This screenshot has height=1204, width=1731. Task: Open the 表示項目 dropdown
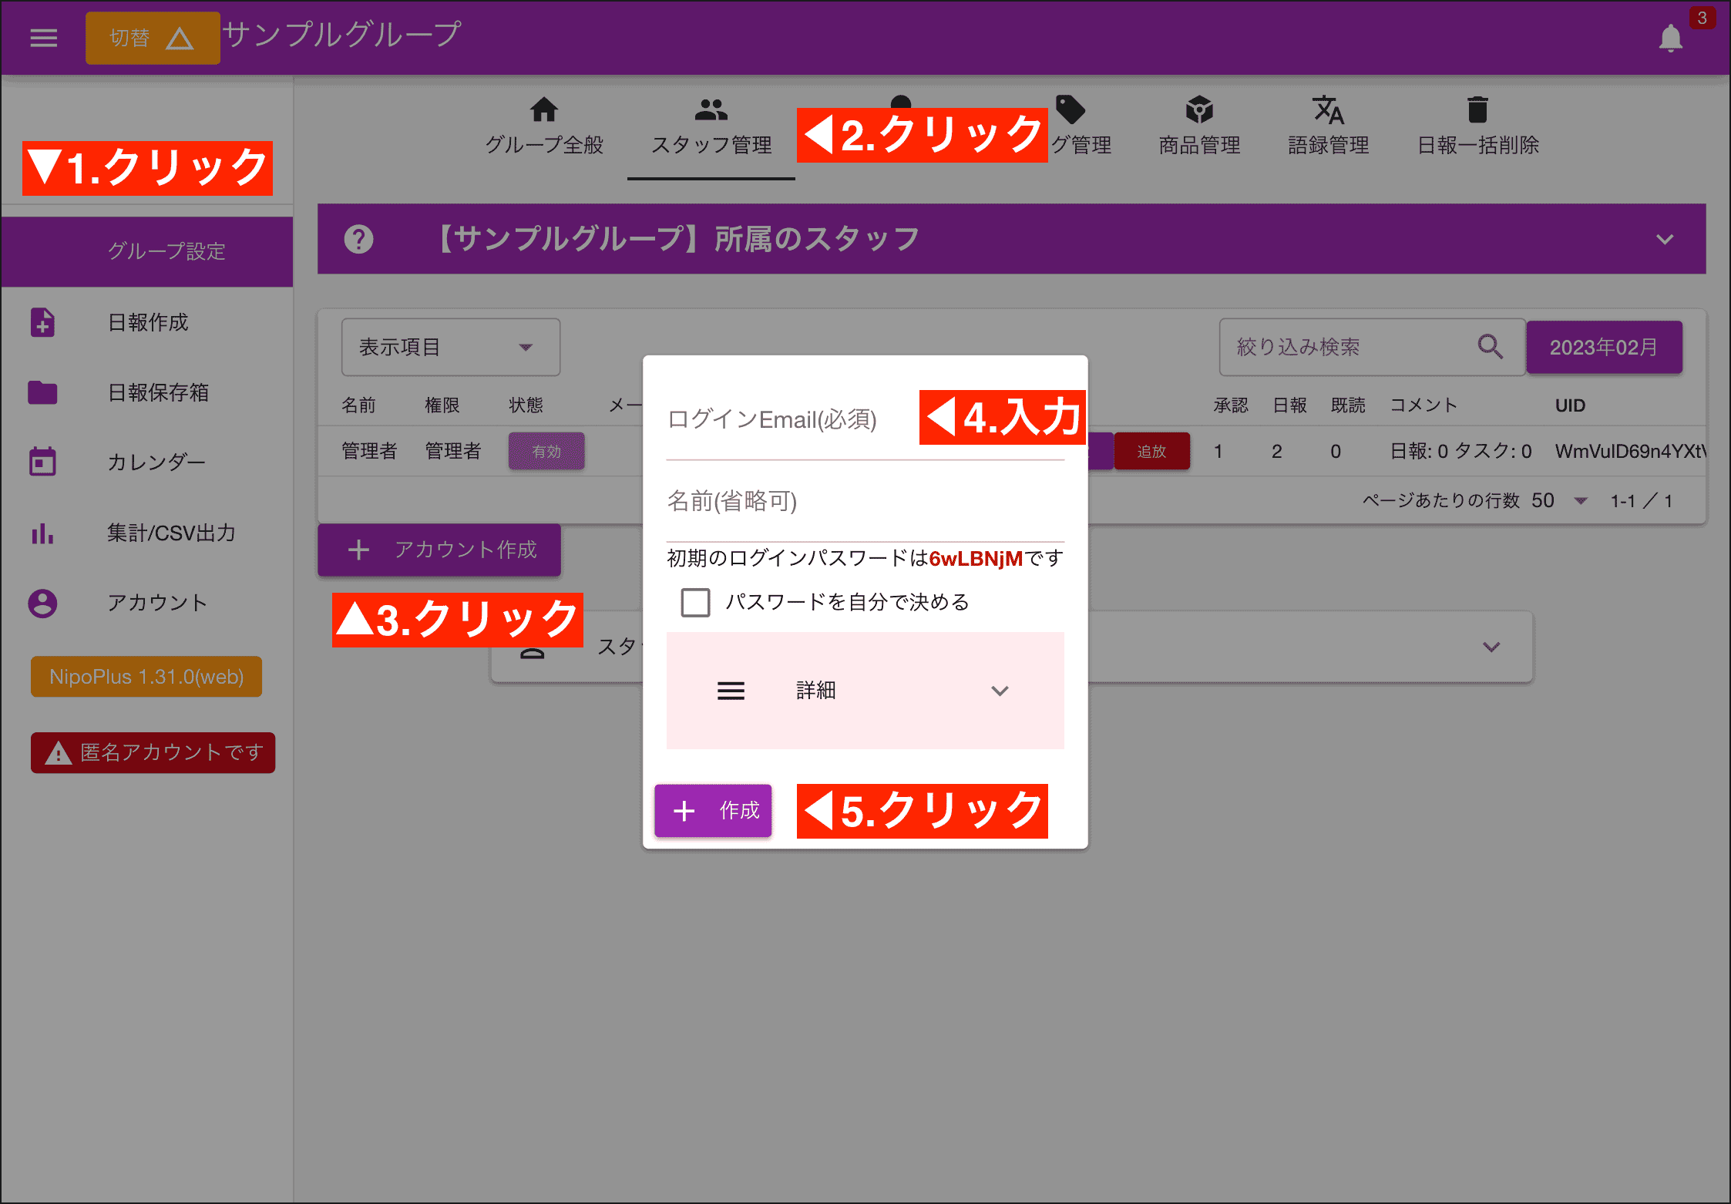(450, 347)
